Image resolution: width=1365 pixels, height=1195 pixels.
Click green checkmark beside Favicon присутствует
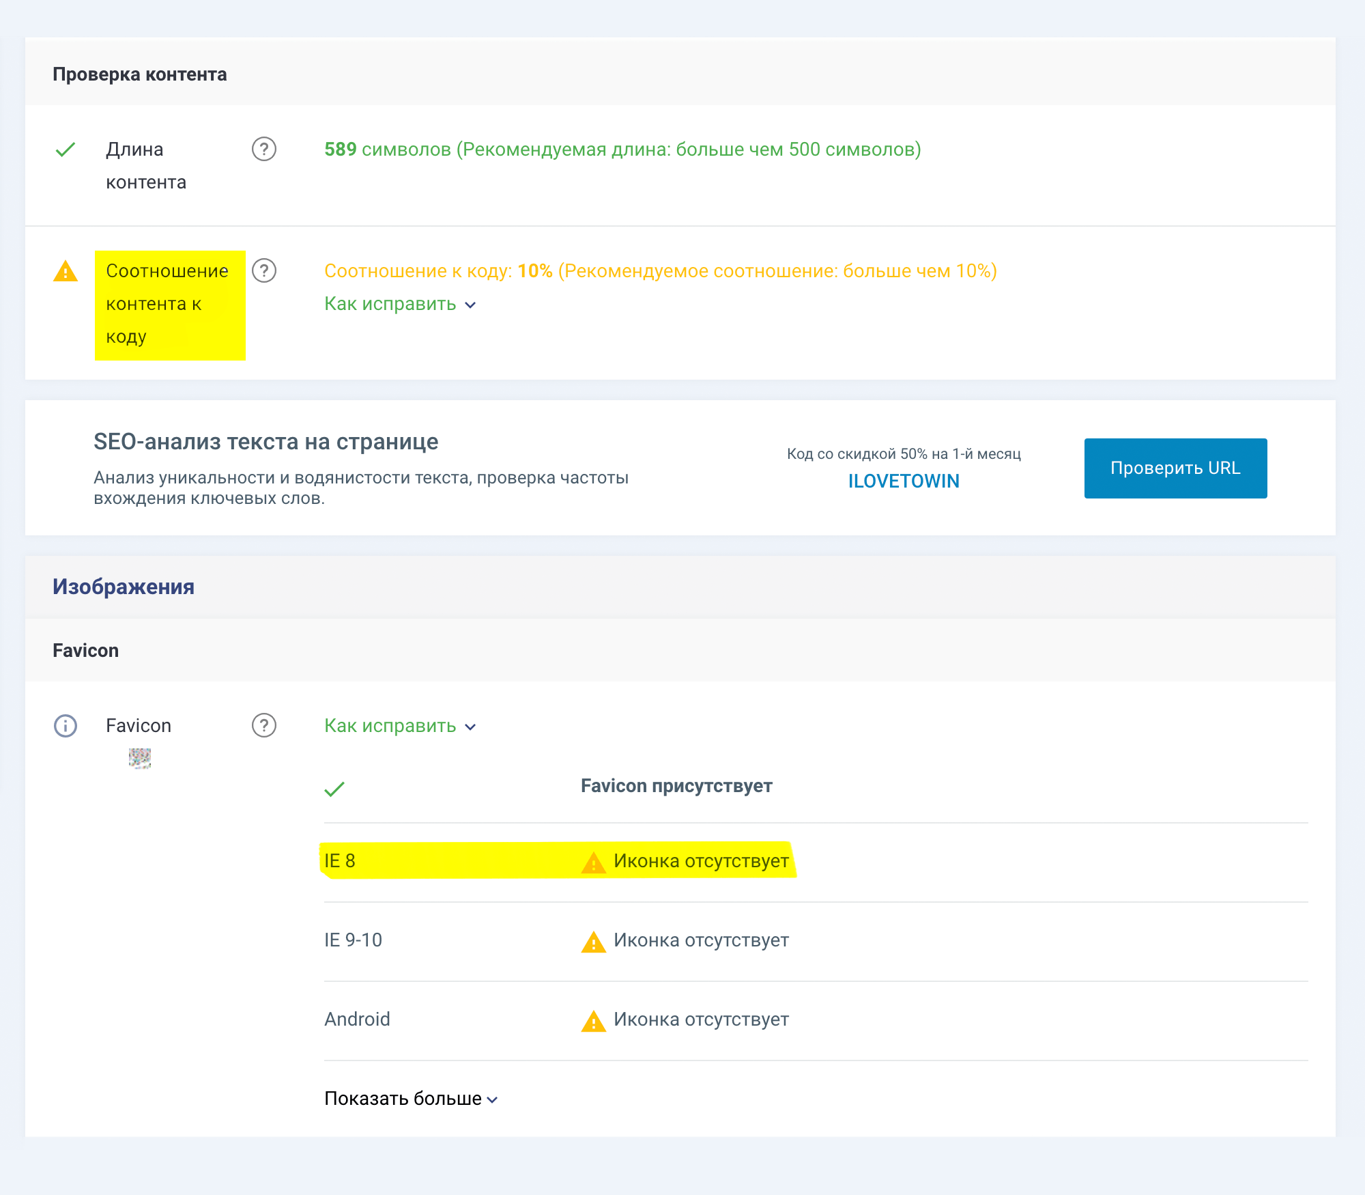pyautogui.click(x=334, y=789)
